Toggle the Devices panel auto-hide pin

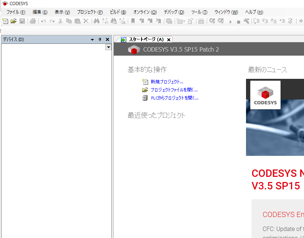point(100,39)
